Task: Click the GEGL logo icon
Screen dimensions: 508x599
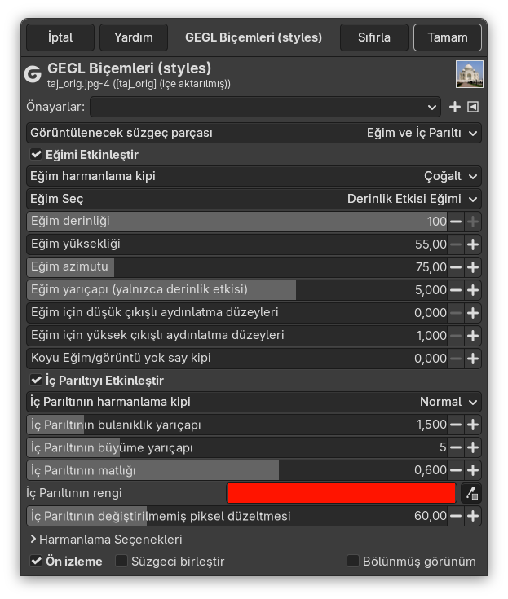Action: click(33, 74)
